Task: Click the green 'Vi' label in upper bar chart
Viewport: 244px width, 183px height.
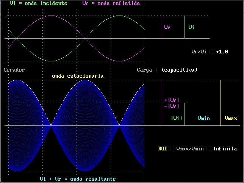Action: (191, 28)
